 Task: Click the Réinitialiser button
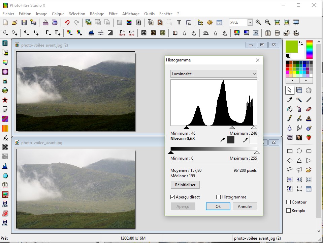[x=185, y=185]
